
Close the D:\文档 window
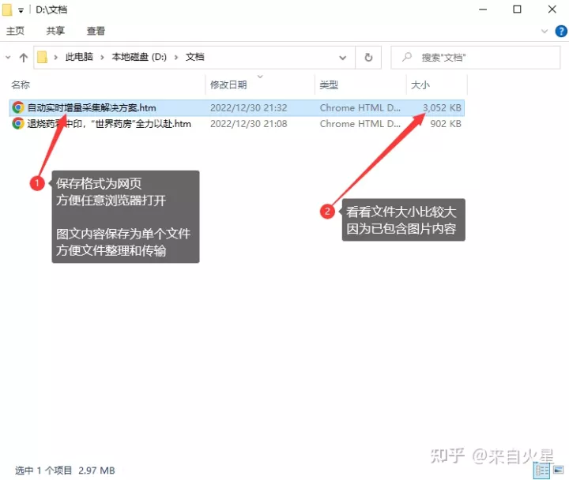(552, 9)
